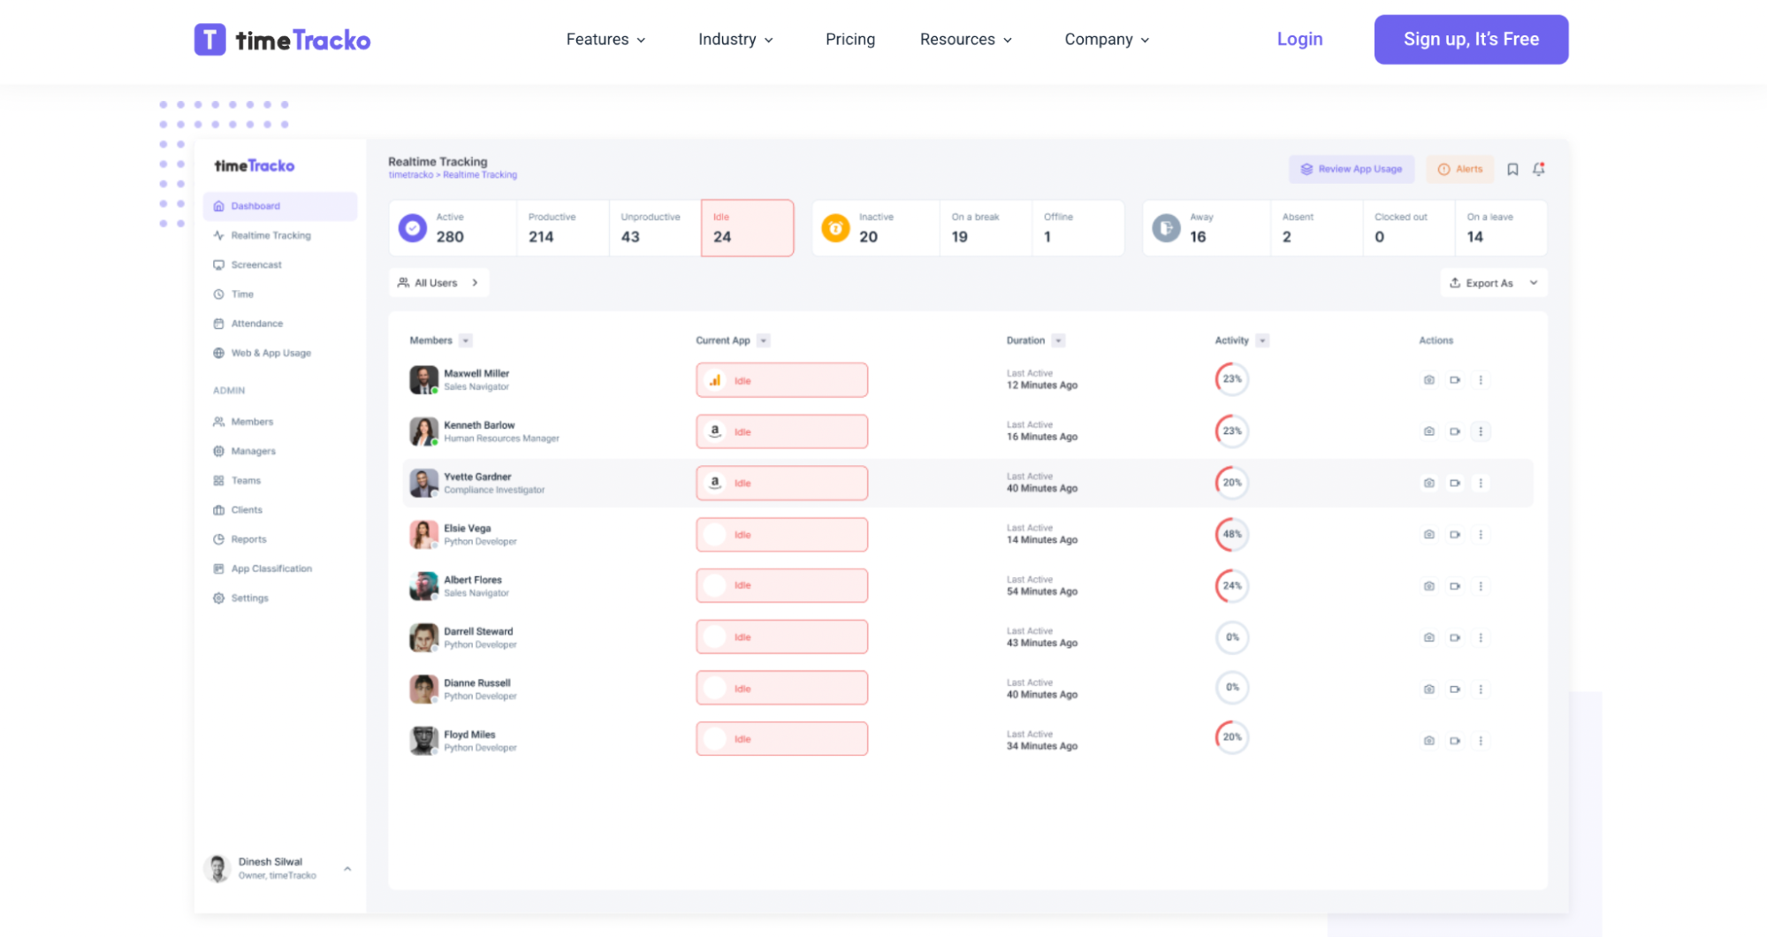
Task: Click Elsie Vega's 48% activity ring
Action: tap(1231, 534)
